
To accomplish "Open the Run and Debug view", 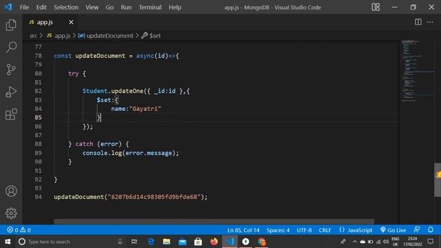I will pos(11,92).
